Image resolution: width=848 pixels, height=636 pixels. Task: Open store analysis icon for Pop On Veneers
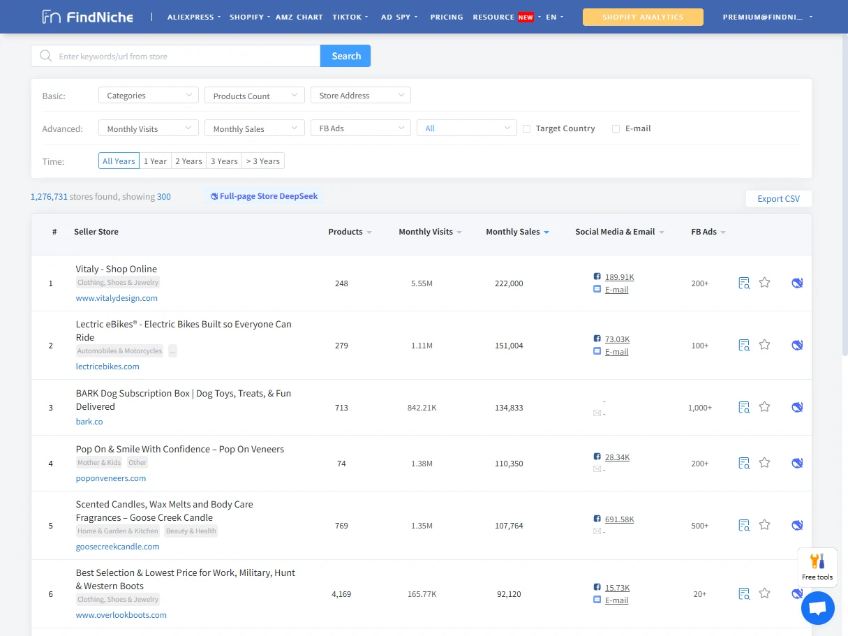[x=744, y=463]
